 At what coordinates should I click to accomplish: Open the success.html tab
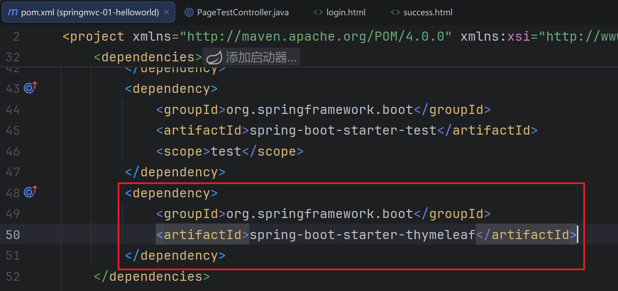click(x=422, y=12)
